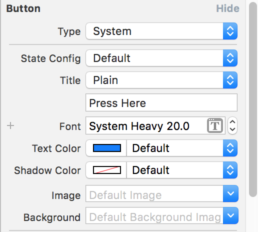Viewport: 258px width, 232px height.
Task: Expand the Image combo box arrow
Action: click(230, 193)
